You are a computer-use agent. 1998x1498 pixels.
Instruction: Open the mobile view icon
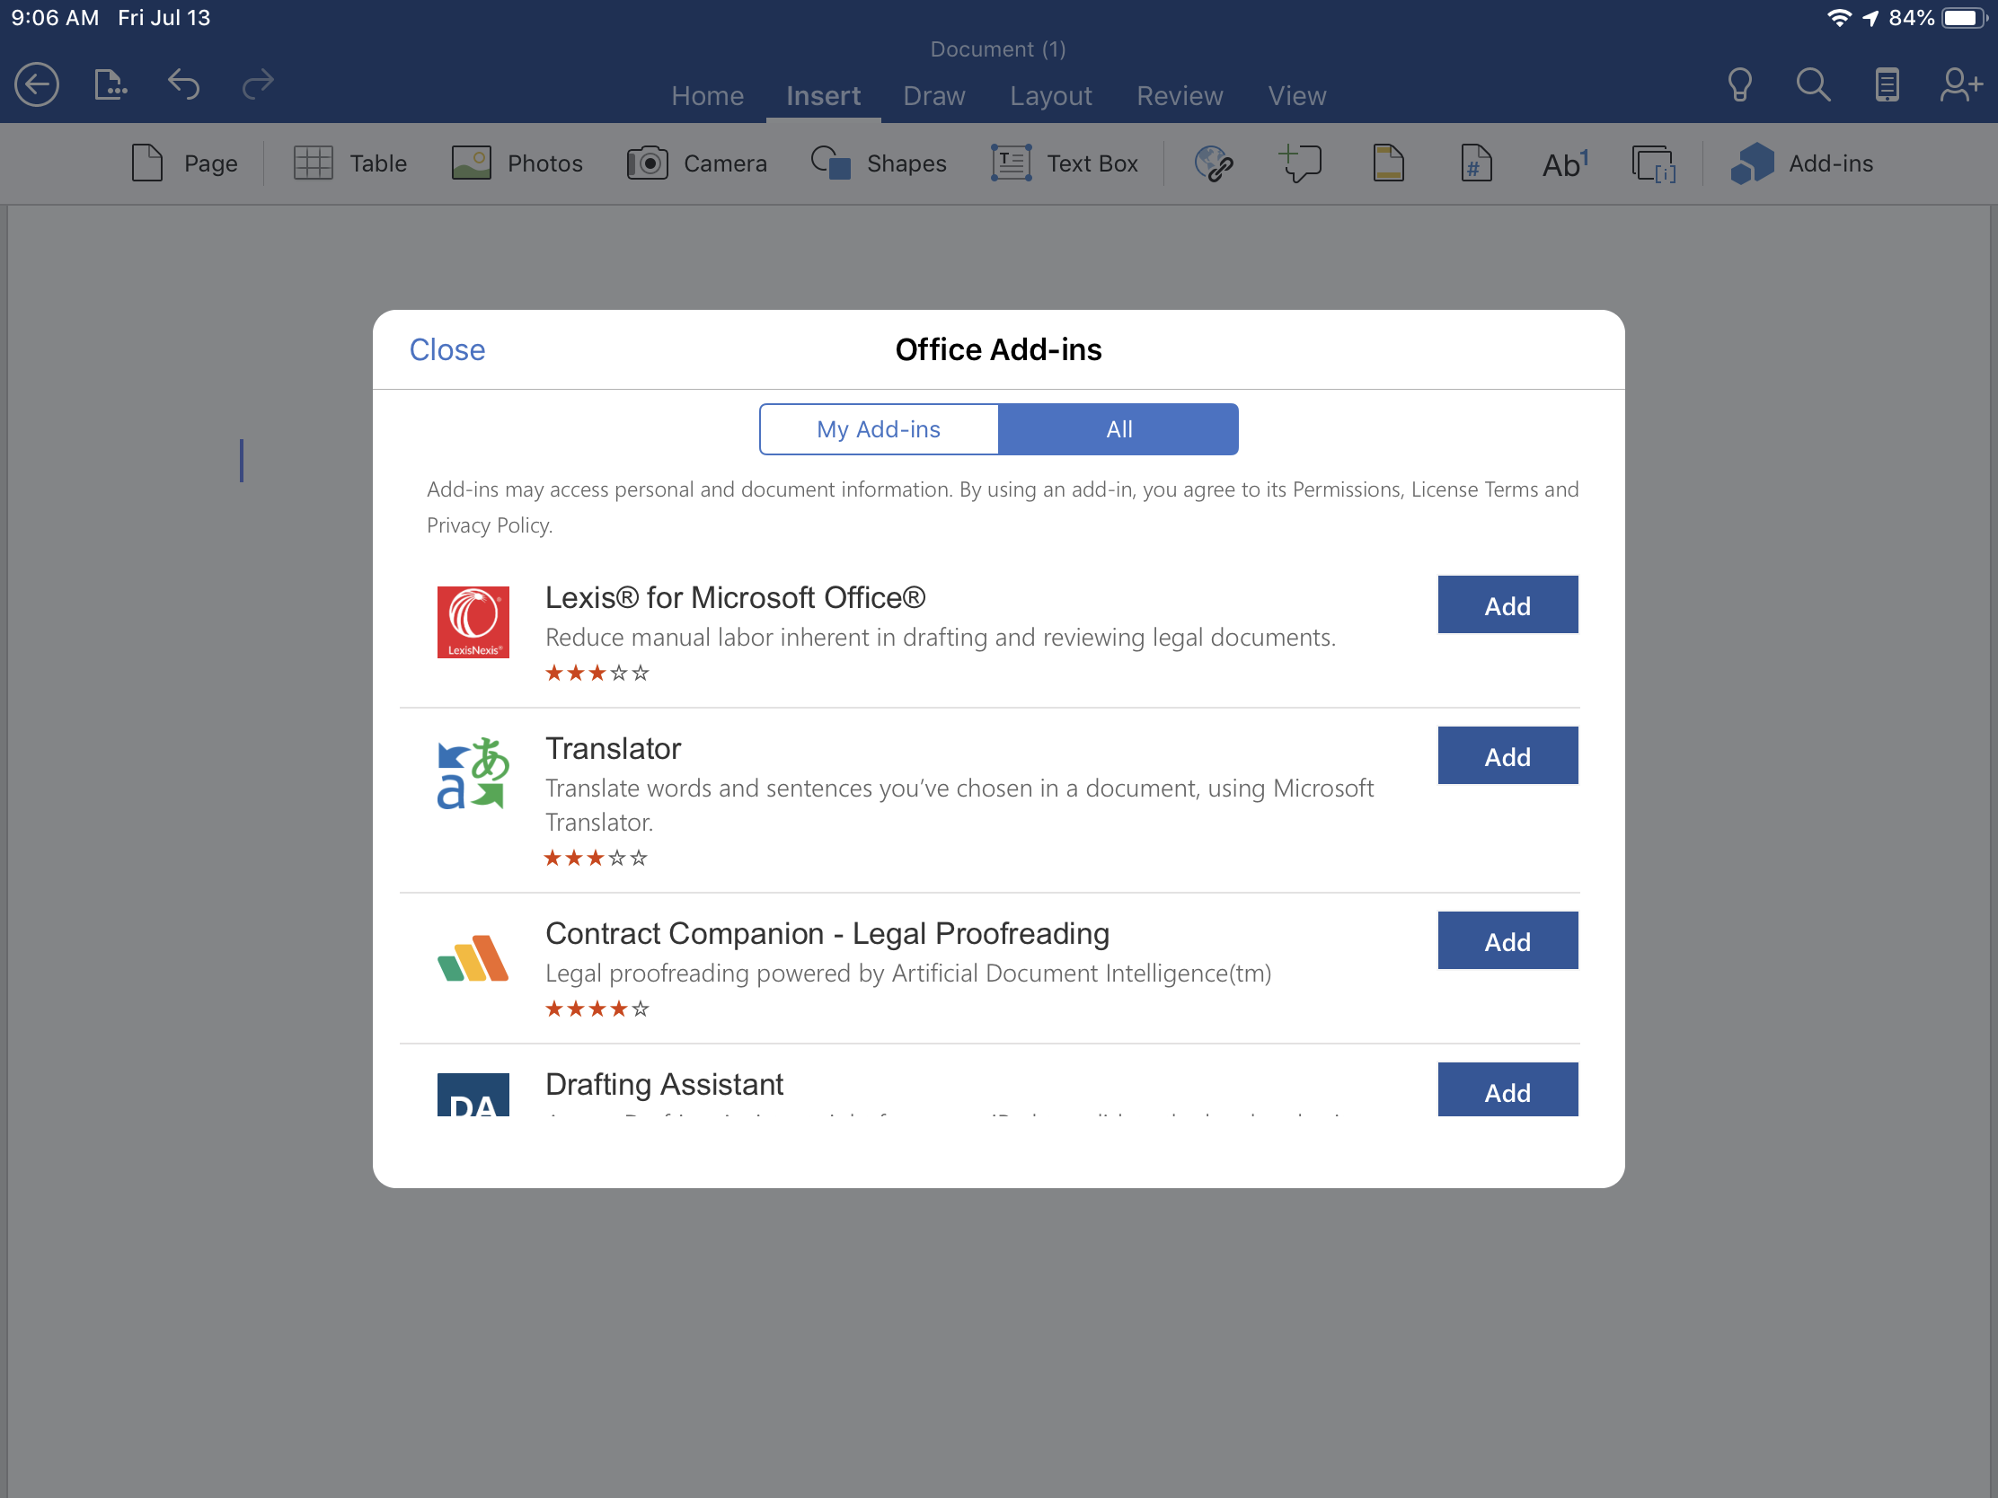1886,85
